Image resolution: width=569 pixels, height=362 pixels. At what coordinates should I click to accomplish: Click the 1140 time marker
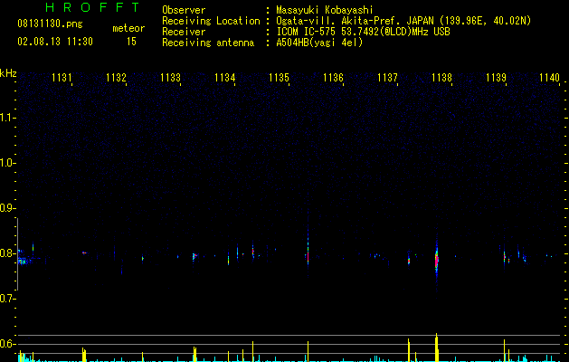pos(550,77)
